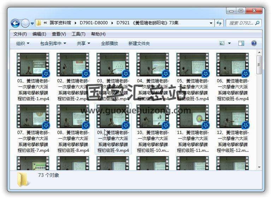272x199 pixels.
Task: Click the change view icon
Action: tap(222, 43)
